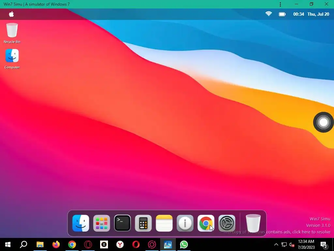Show hidden system tray icons

(276, 244)
